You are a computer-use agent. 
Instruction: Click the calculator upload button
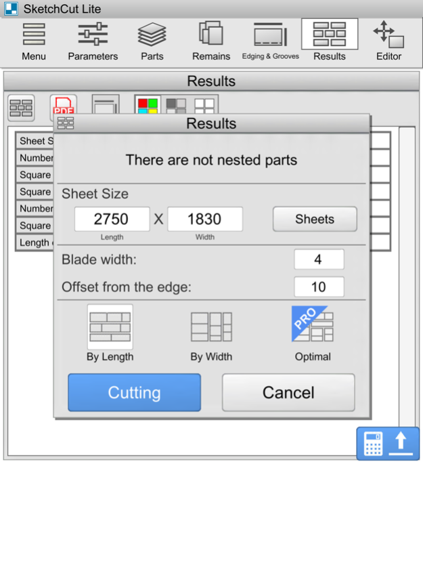pos(388,444)
